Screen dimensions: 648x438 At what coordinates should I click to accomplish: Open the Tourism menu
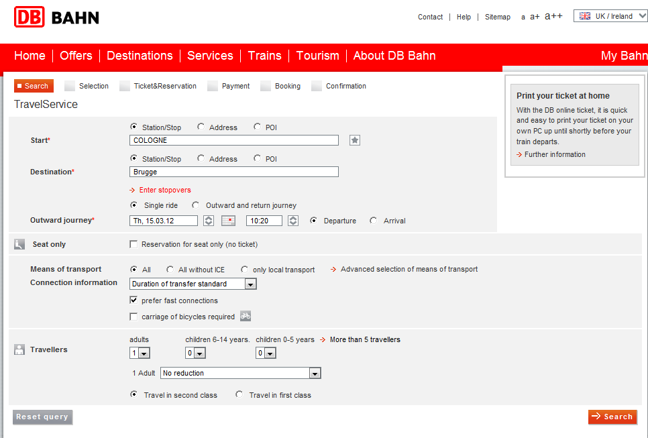[318, 56]
